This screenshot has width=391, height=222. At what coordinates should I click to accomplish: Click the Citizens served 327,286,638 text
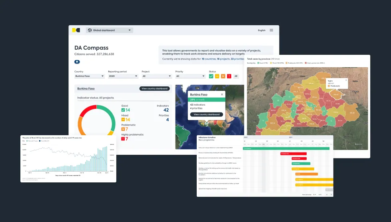pyautogui.click(x=94, y=54)
